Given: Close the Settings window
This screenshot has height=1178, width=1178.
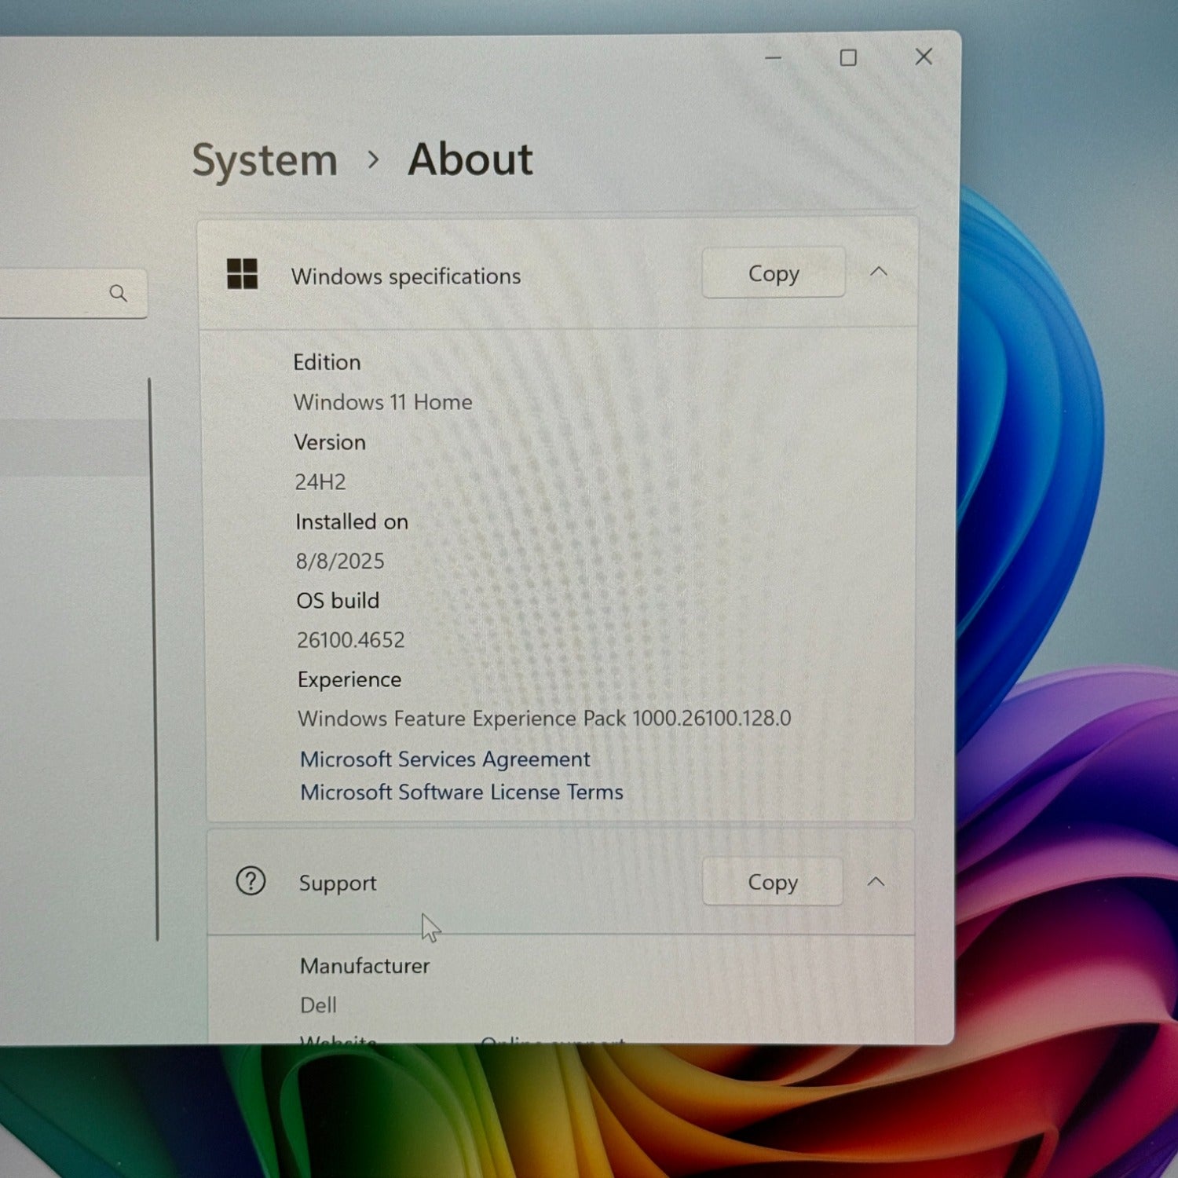Looking at the screenshot, I should coord(924,57).
